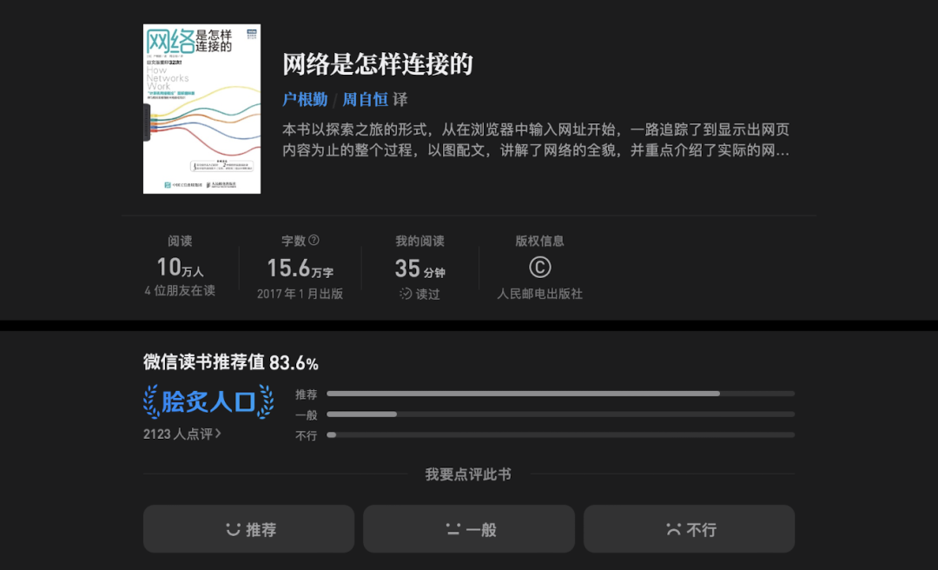
Task: Click the blue 脍炙人口 laurel badge
Action: pos(208,402)
